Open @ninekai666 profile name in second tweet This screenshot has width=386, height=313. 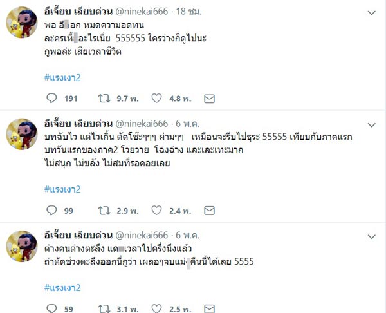click(141, 124)
